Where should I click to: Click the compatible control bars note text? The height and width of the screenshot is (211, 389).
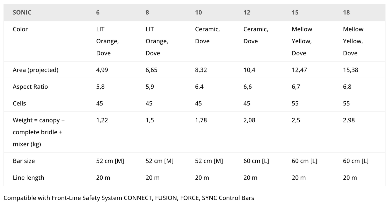click(x=129, y=198)
